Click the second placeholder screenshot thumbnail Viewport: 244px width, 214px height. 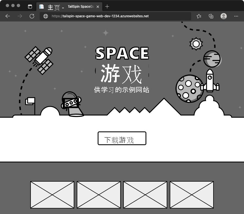point(98,195)
